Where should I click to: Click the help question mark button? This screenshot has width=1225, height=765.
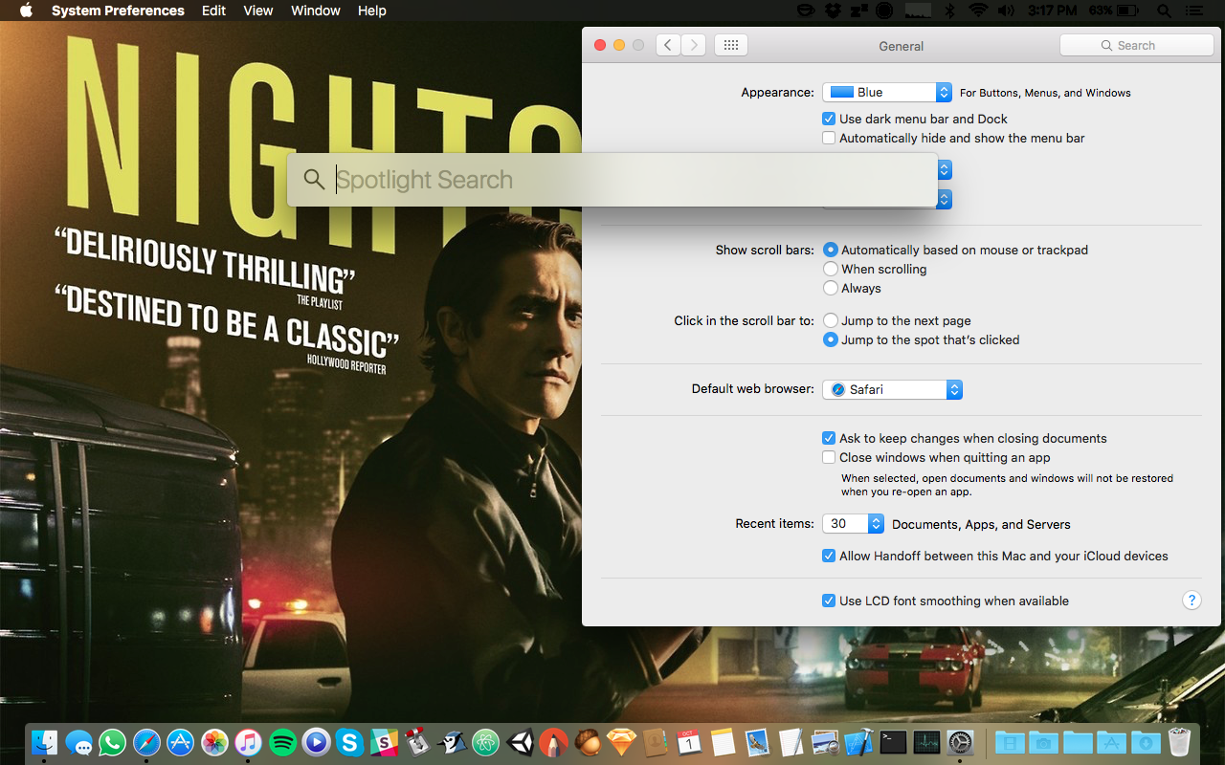pos(1192,601)
